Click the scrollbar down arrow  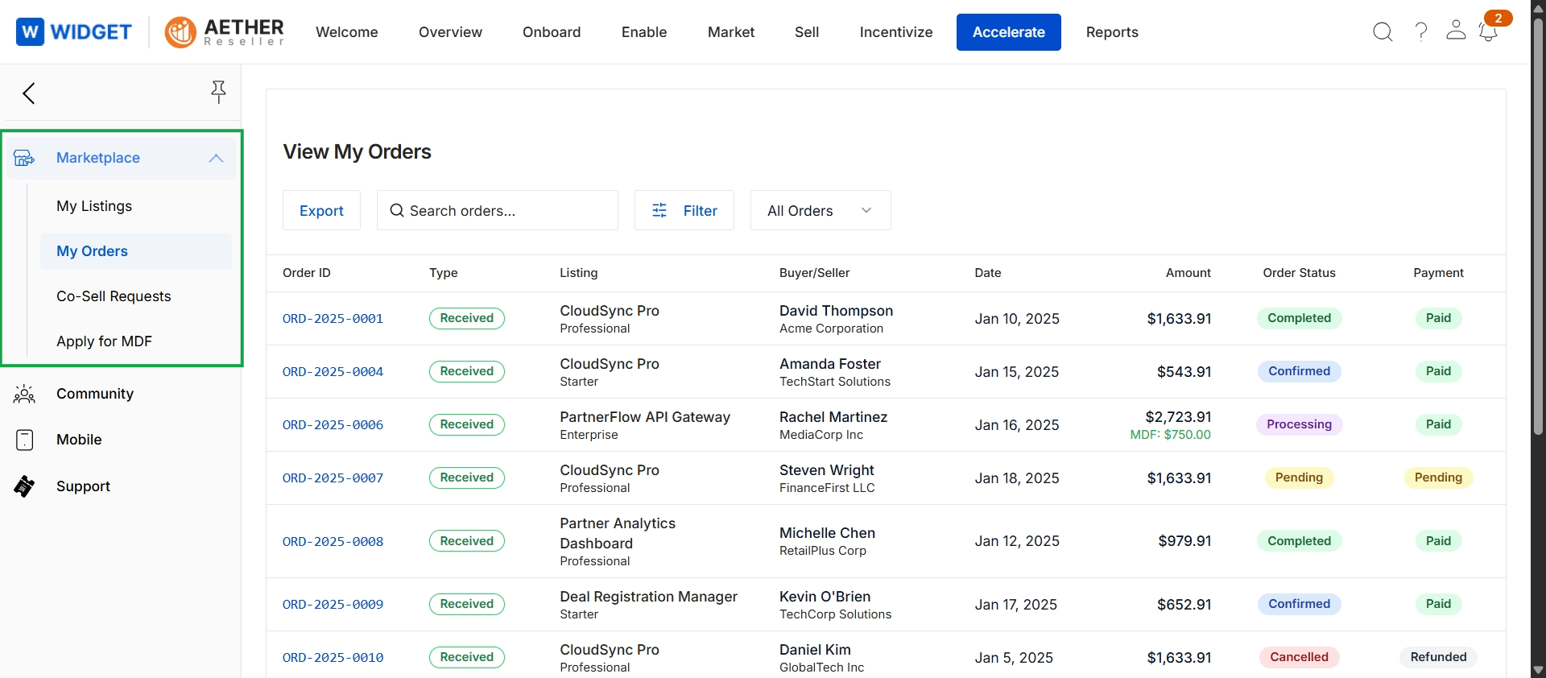(1538, 670)
